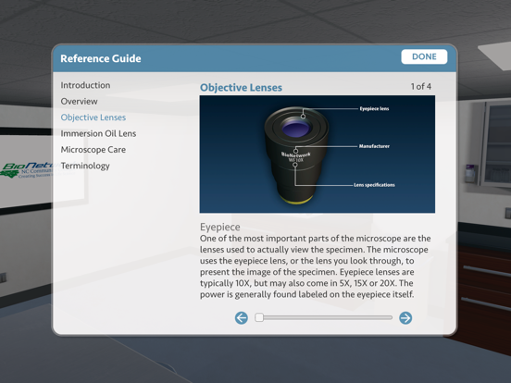Screen dimensions: 511x383
Task: Click the eyepiece description paragraph
Action: pos(315,266)
